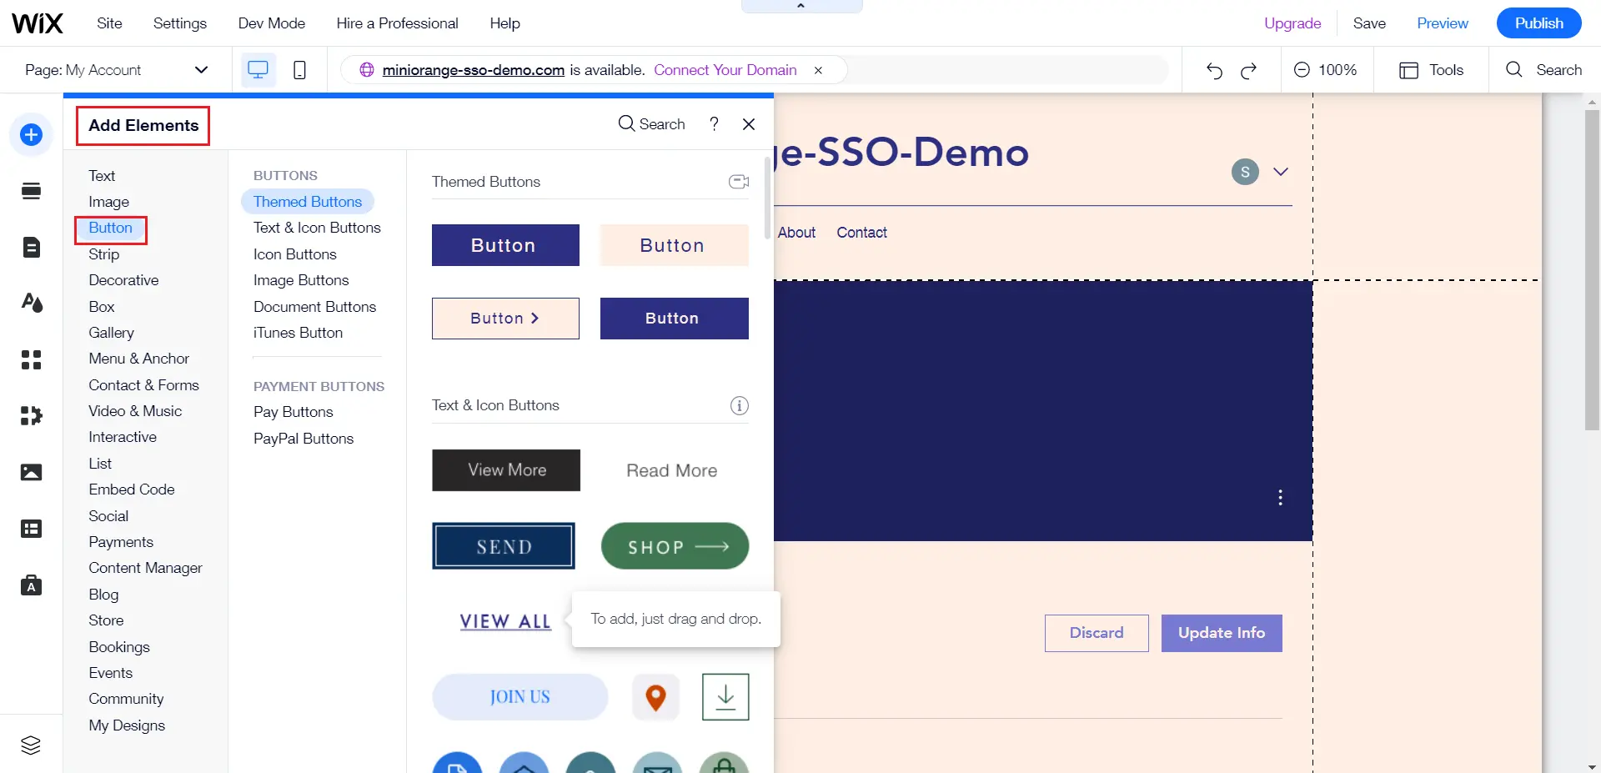Open the Dev Mode menu
The width and height of the screenshot is (1601, 773).
point(271,23)
